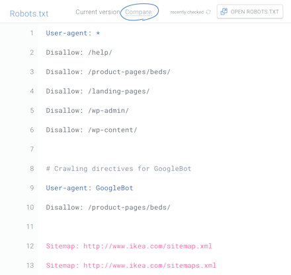
Task: Click line number 5 in gutter
Action: point(32,111)
